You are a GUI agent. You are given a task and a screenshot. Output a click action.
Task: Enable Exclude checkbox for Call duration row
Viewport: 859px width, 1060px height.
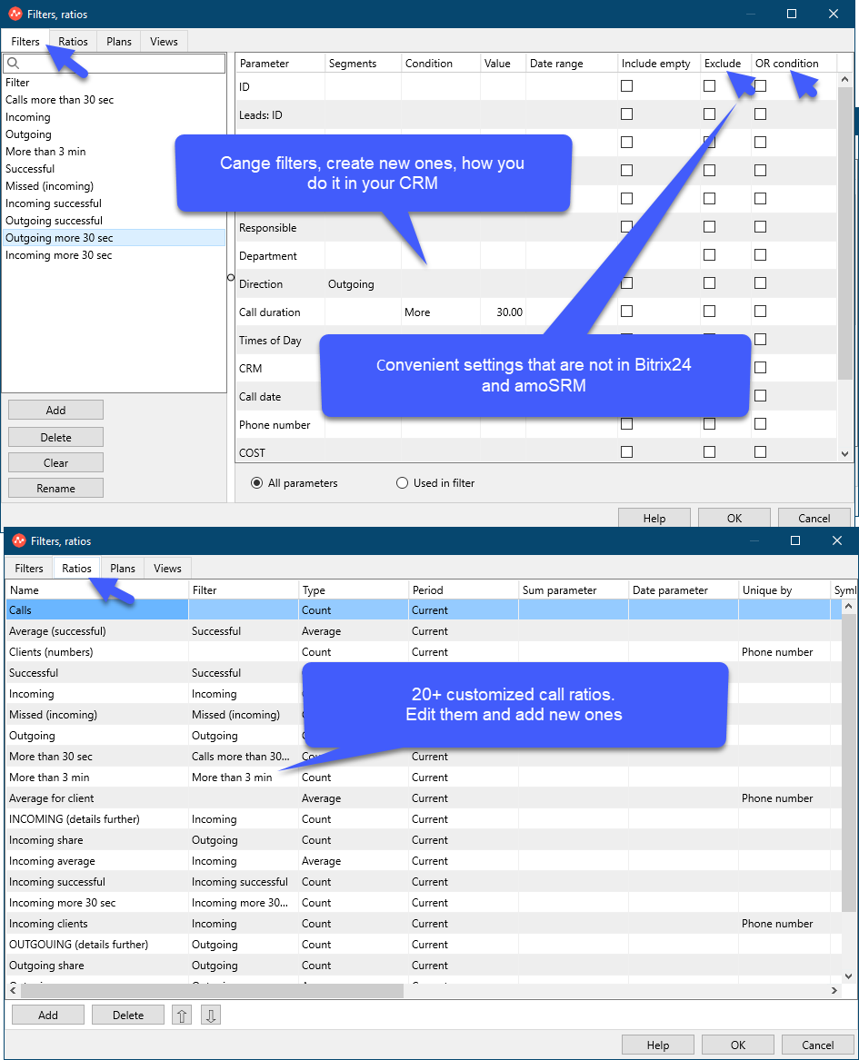709,311
